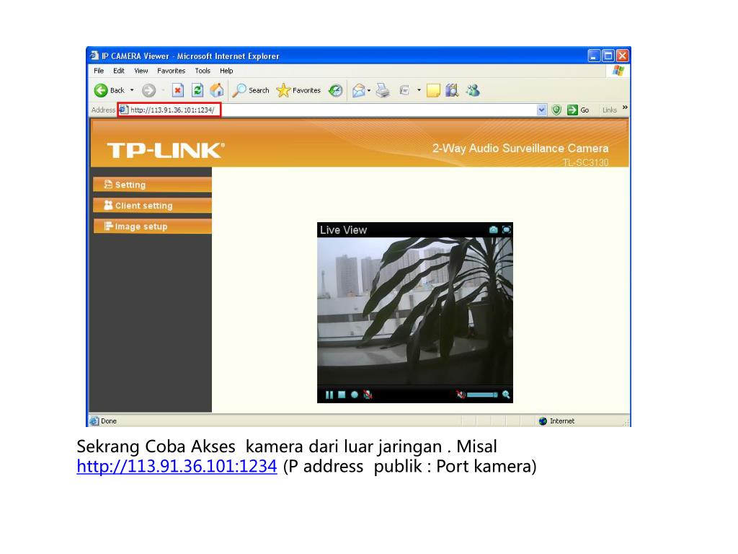The width and height of the screenshot is (738, 554).
Task: Expand the Edit button dropdown arrow
Action: click(419, 90)
